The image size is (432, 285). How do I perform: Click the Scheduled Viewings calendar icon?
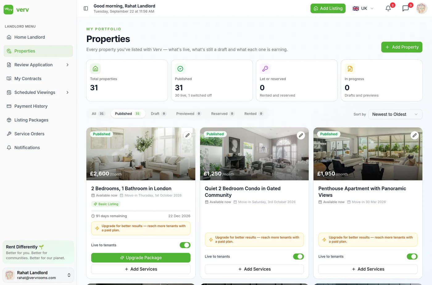click(x=9, y=92)
